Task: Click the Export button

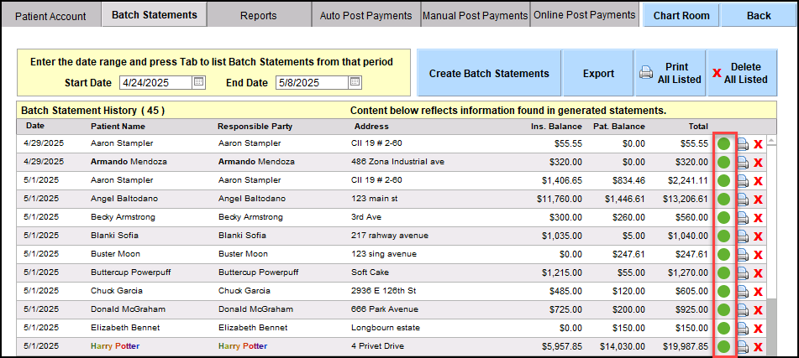Action: [598, 73]
